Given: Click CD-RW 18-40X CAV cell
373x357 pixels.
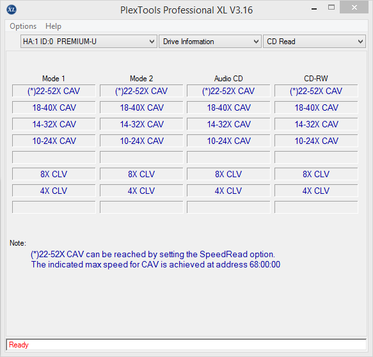Looking at the screenshot, I should [316, 107].
